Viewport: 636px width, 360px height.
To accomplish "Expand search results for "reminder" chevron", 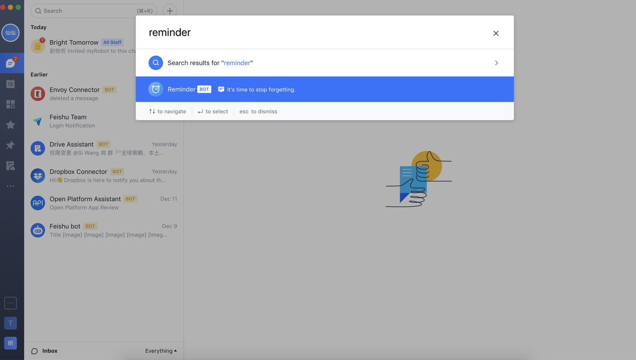I will click(497, 62).
